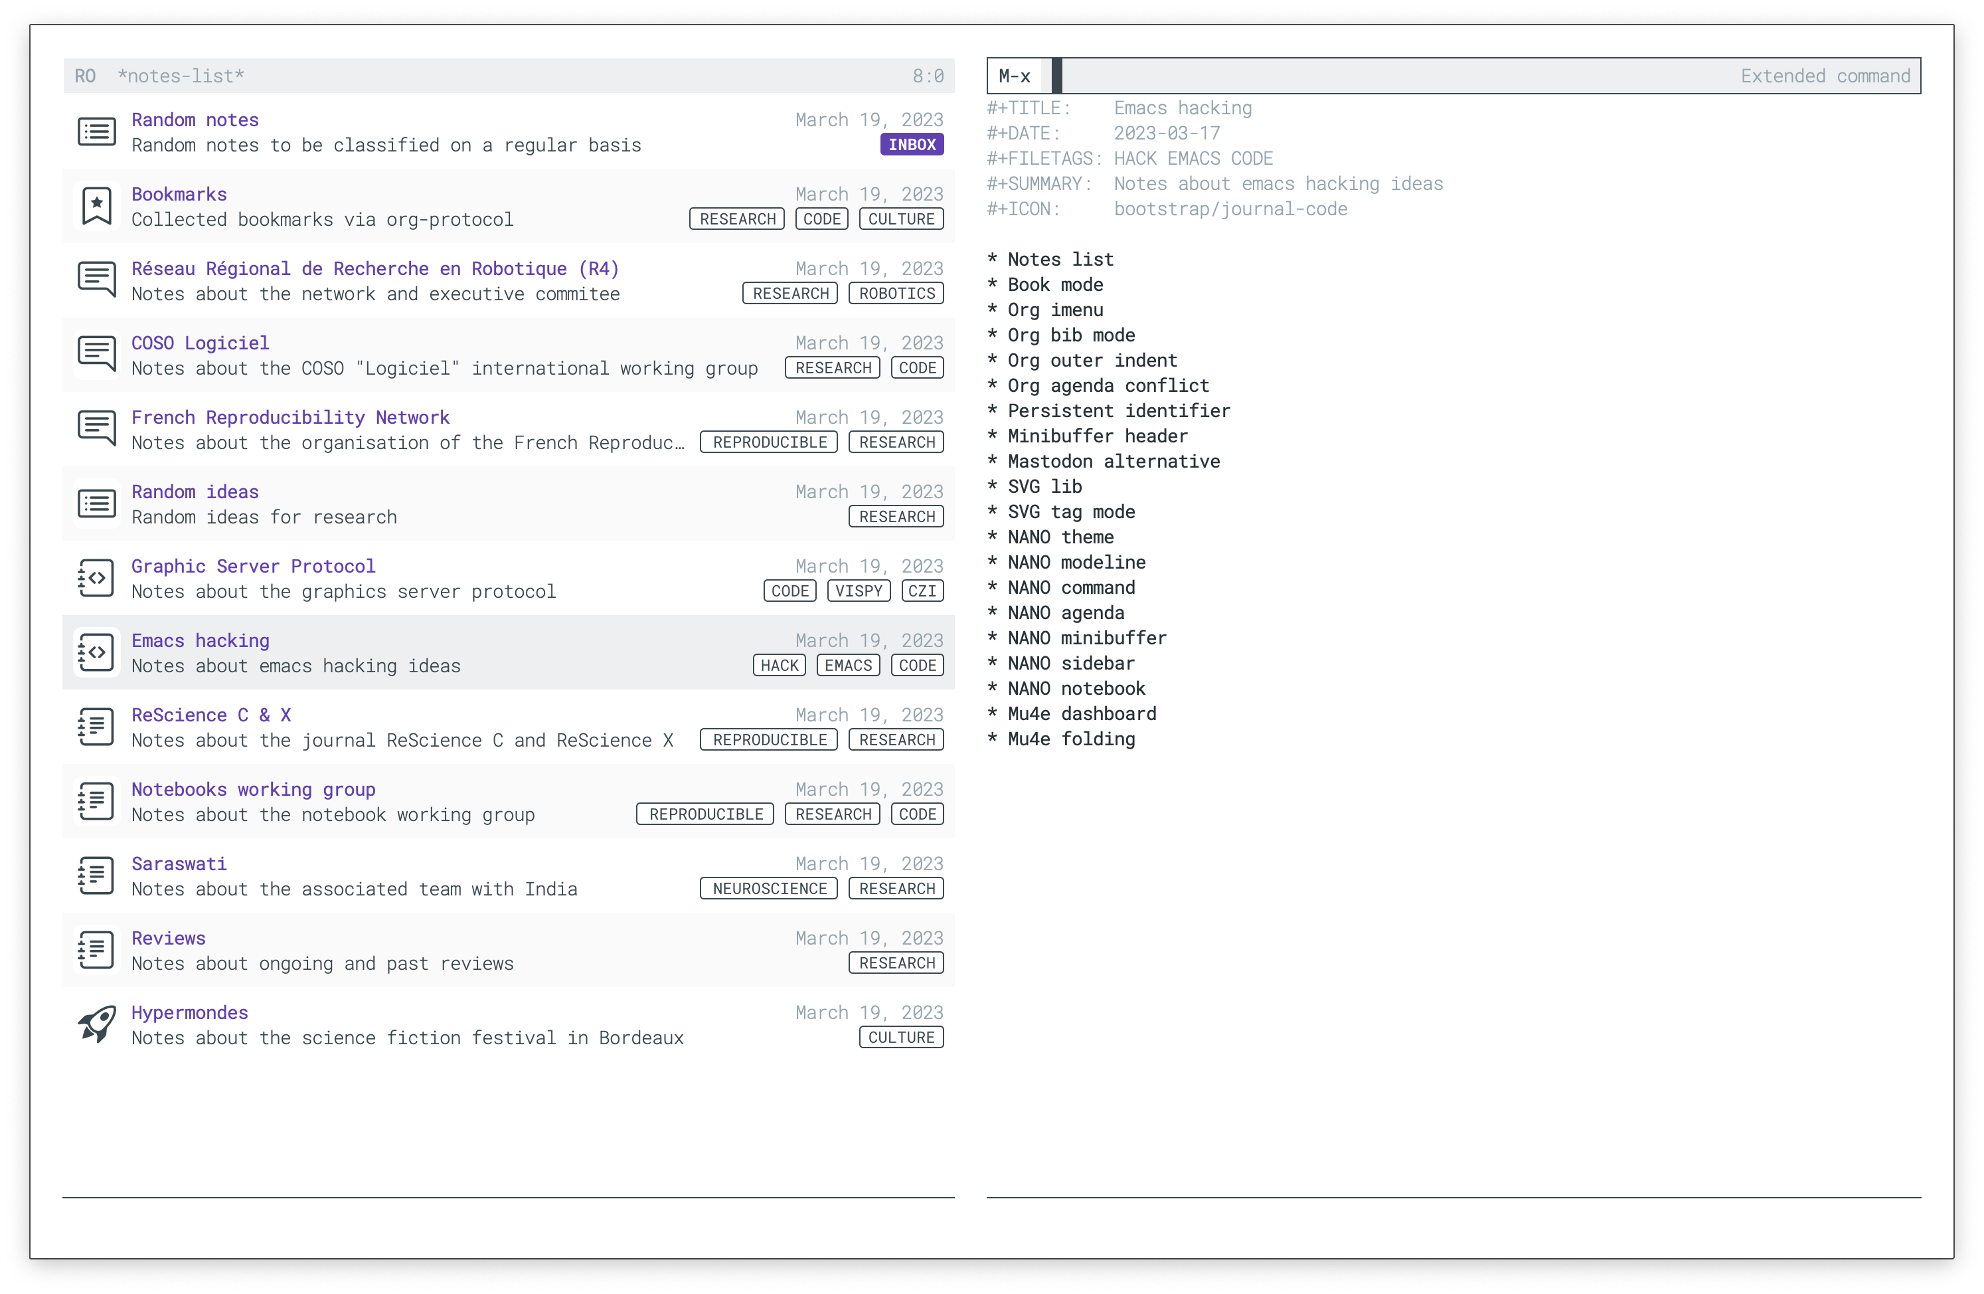Click the purple INBOX tag

[x=911, y=144]
